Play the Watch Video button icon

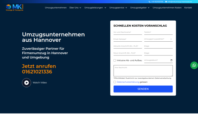26,83
